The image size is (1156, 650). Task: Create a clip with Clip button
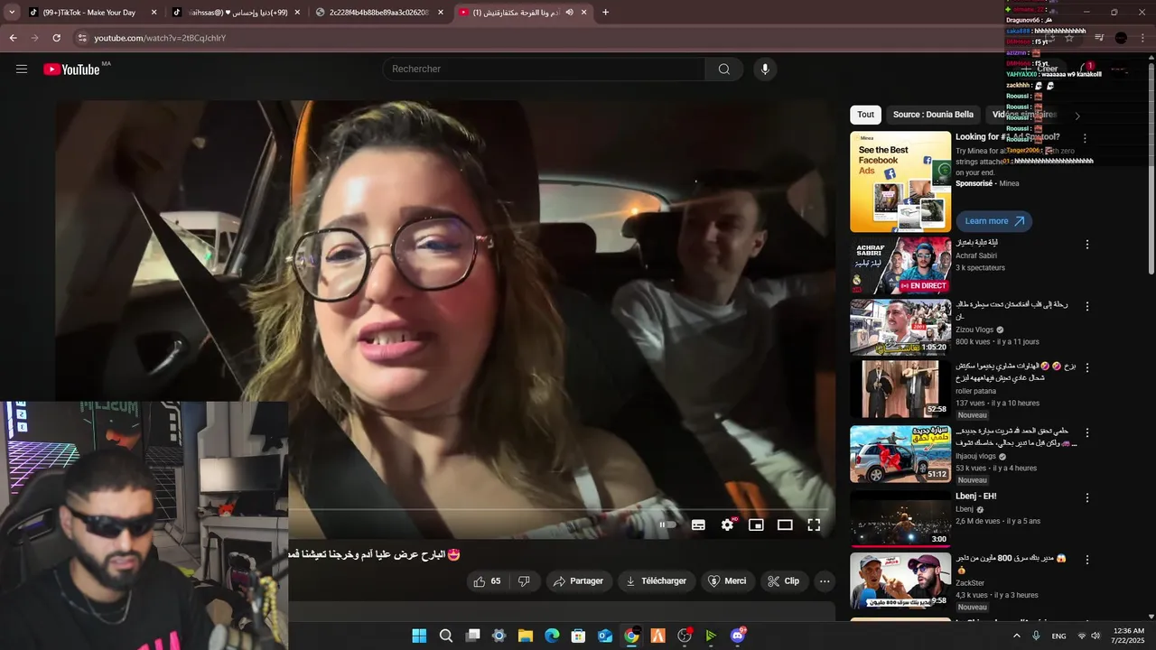tap(784, 581)
